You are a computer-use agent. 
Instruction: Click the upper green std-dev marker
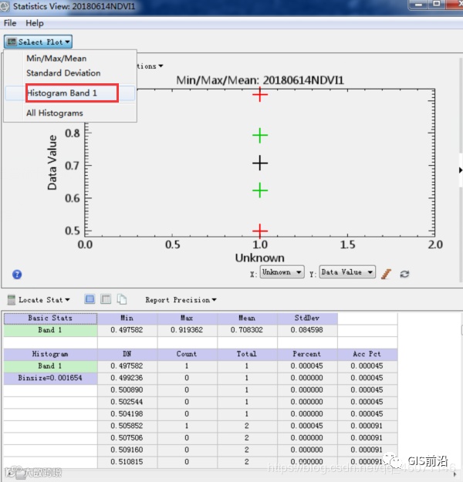pos(260,136)
